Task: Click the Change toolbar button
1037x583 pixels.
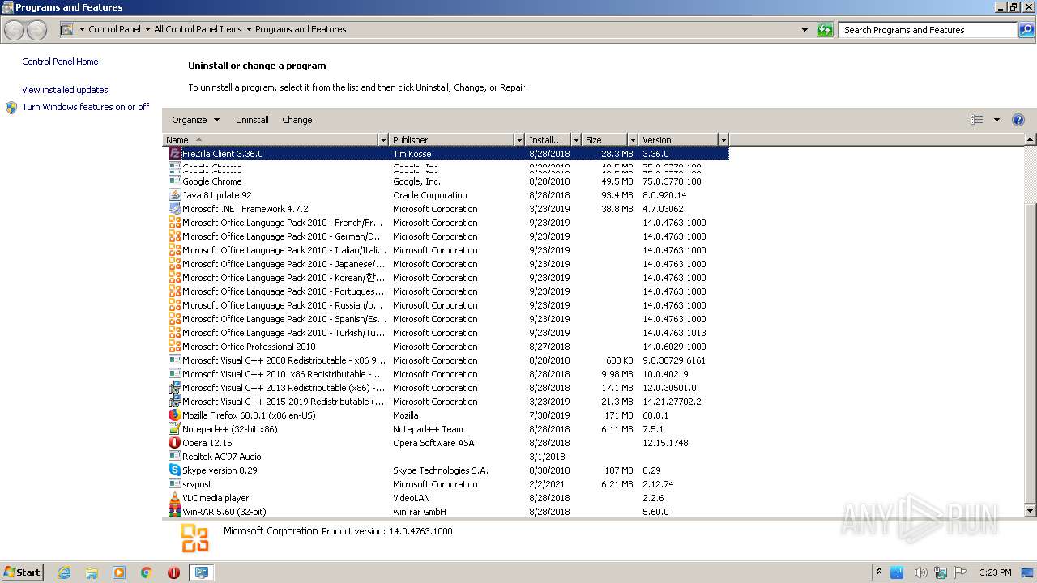Action: (x=297, y=120)
